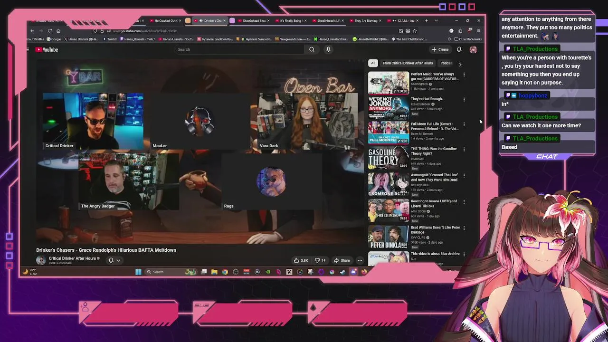Click the Create button
This screenshot has height=342, width=608.
(x=440, y=49)
